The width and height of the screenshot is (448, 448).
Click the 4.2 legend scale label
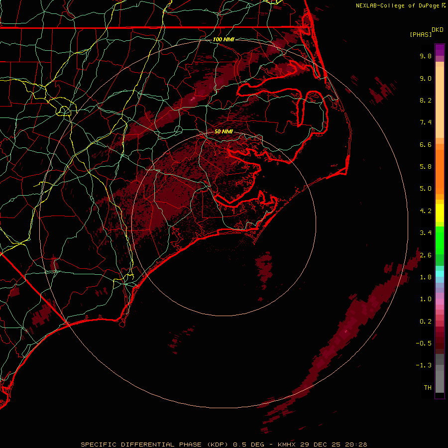coord(426,211)
